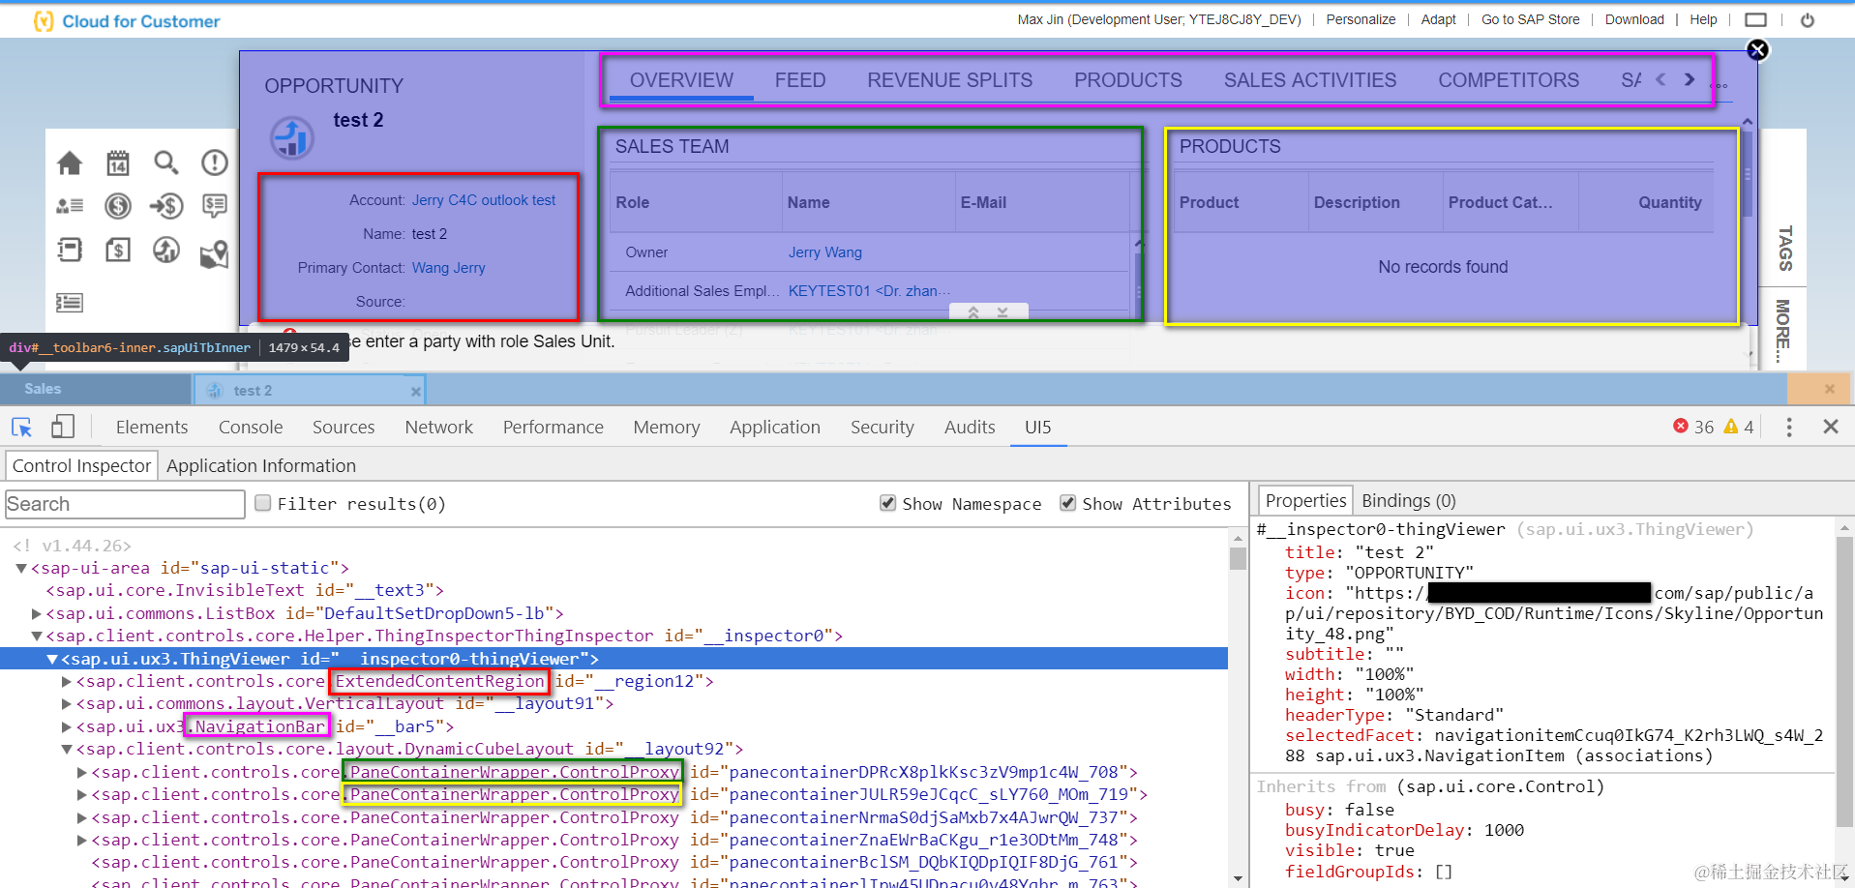
Task: Open the dollar speech bubble icon
Action: point(214,206)
